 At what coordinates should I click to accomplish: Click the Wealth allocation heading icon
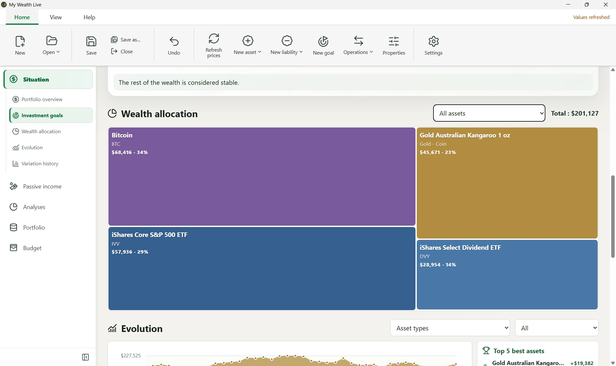pyautogui.click(x=112, y=114)
